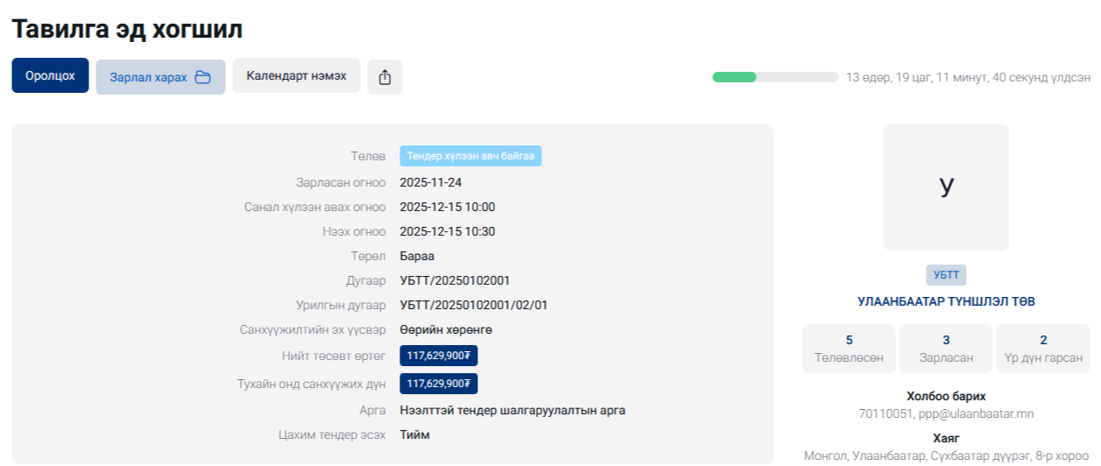Screen dimensions: 1101x466
Task: Select the Зарласан count tile
Action: pyautogui.click(x=946, y=349)
